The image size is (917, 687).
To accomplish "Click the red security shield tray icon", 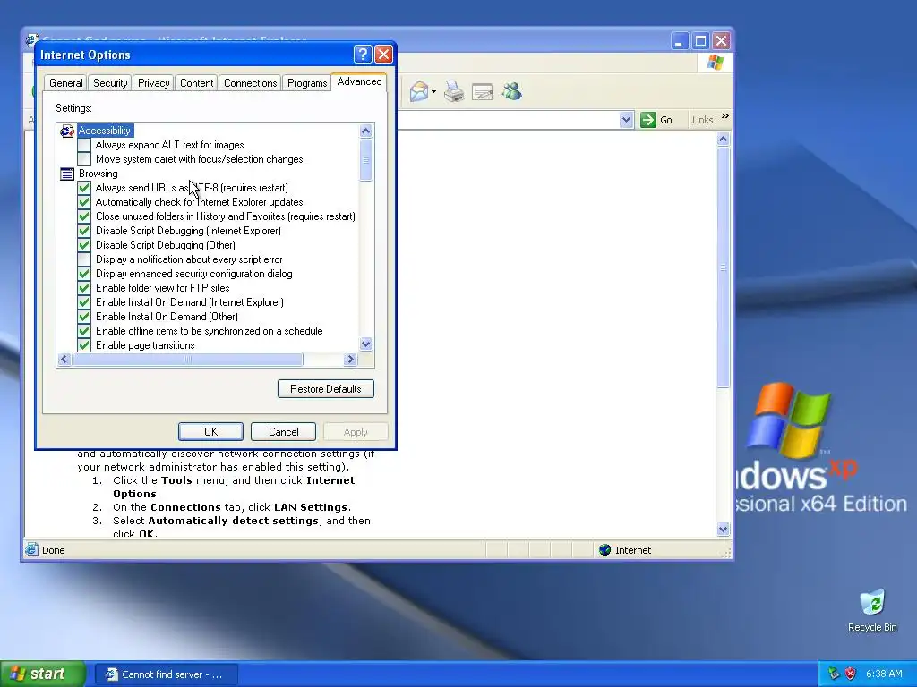I will coord(851,674).
